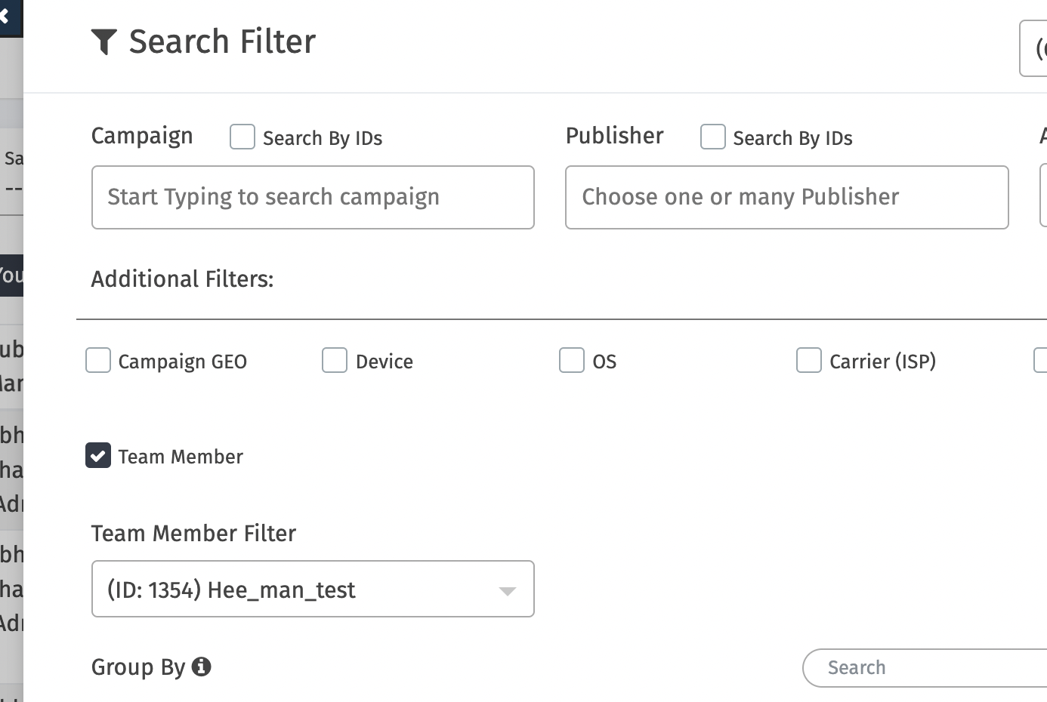
Task: Enable the Carrier (ISP) filter
Action: pyautogui.click(x=808, y=360)
